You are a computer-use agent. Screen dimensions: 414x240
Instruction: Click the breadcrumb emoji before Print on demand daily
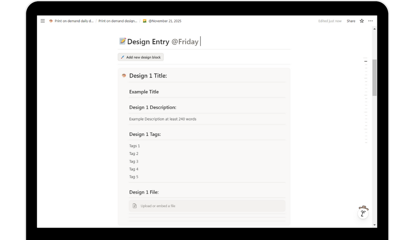pyautogui.click(x=51, y=21)
